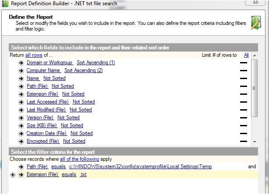Remove the Last Modified (File) field with its minus icon
This screenshot has height=194, width=269.
pos(244,110)
